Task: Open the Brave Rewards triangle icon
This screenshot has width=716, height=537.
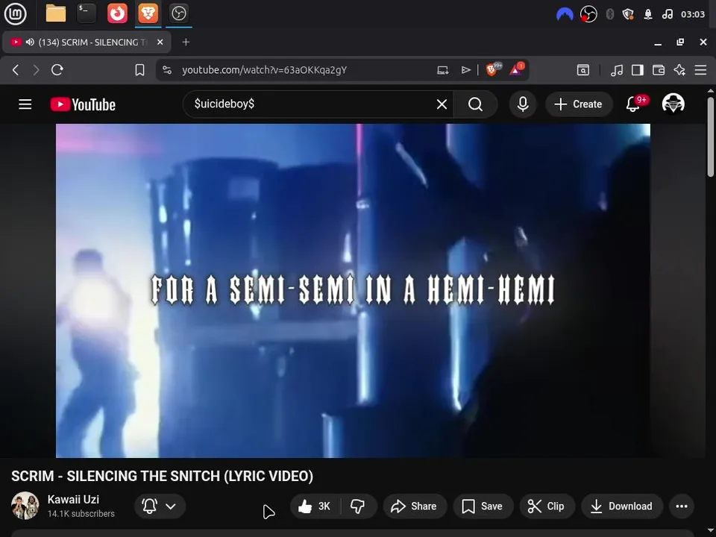Action: point(516,69)
